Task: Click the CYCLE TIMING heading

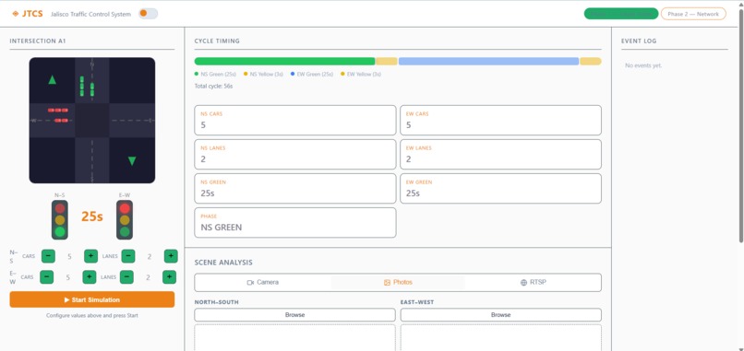Action: click(217, 41)
